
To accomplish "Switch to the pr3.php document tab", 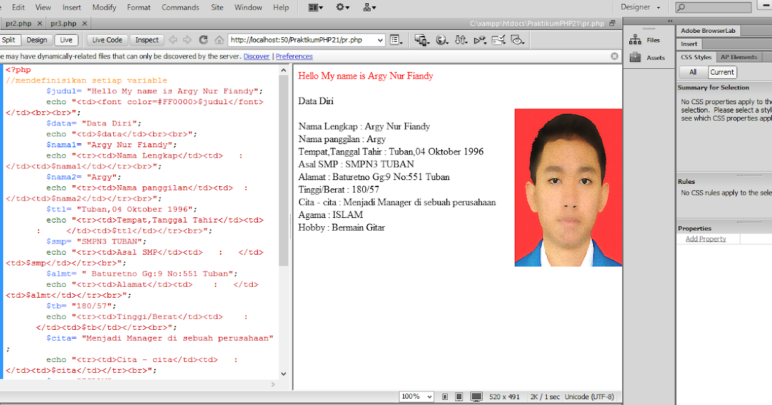I will click(63, 24).
